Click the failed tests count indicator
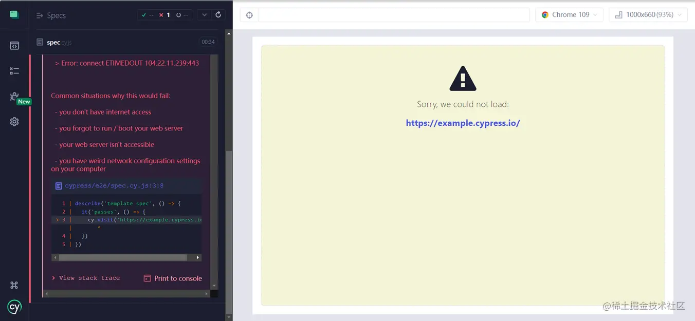 pos(164,15)
